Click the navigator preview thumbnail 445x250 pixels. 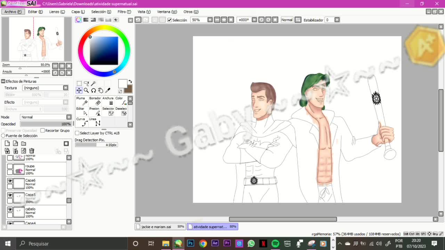click(36, 39)
